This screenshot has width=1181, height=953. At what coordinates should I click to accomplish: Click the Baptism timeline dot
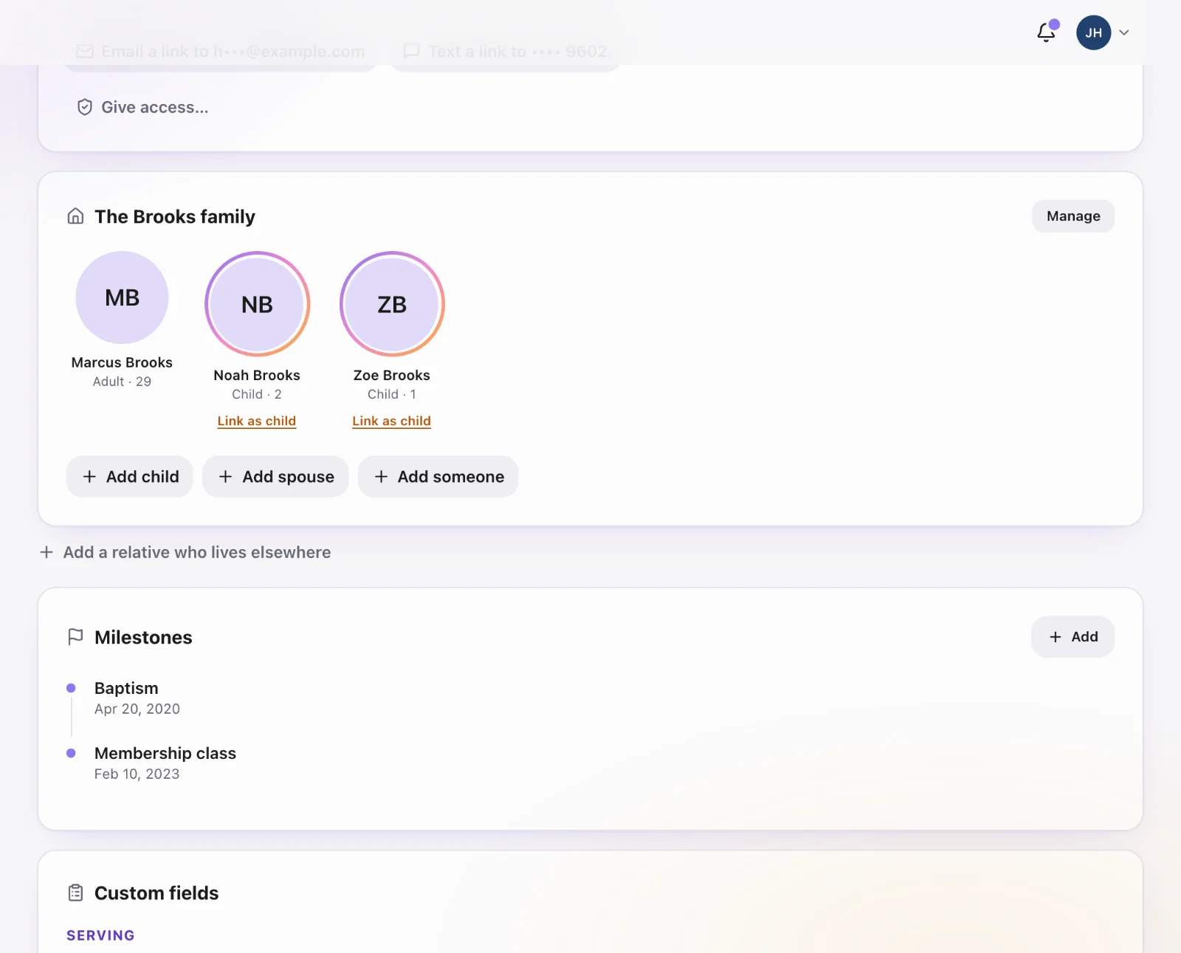(71, 688)
